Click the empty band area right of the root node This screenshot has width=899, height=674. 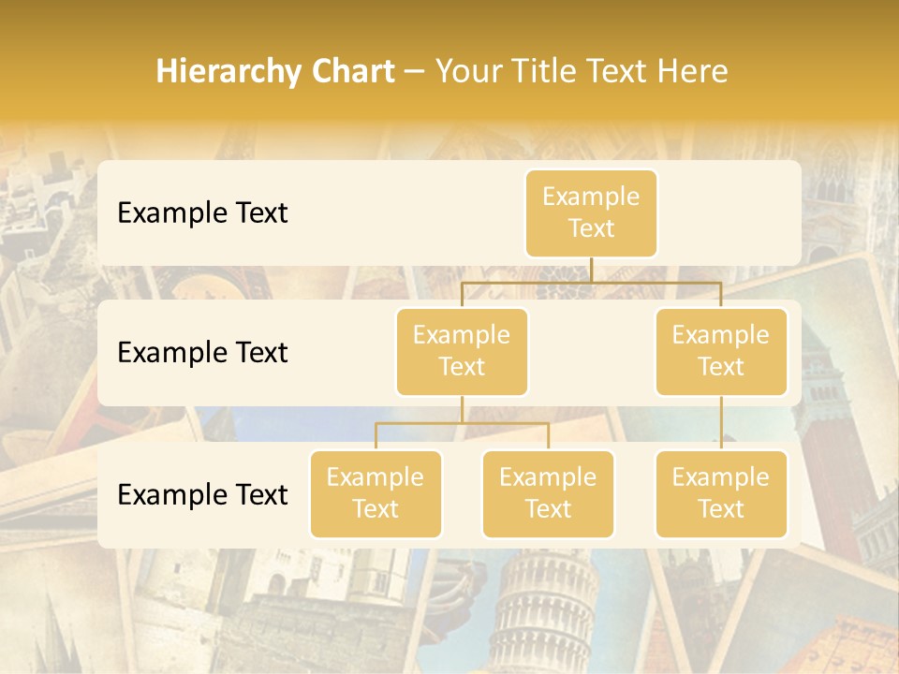click(x=730, y=212)
